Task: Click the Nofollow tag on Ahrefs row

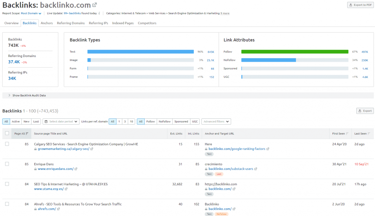Action: [222, 214]
